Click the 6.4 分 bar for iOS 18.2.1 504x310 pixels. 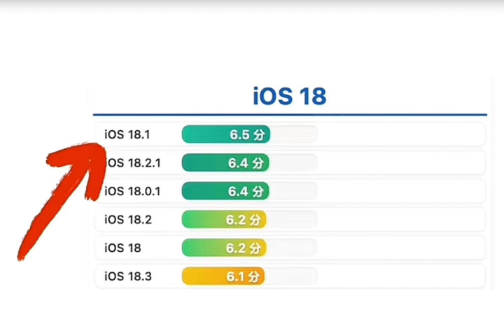pos(225,162)
